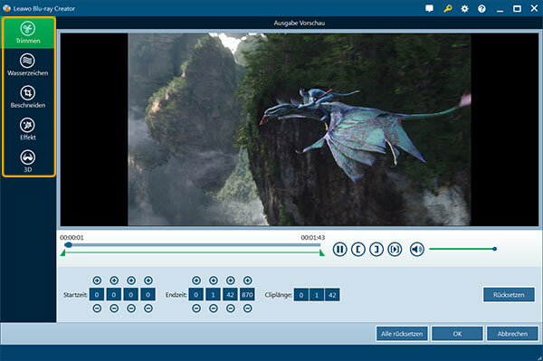Viewport: 543px width, 361px height.
Task: Click the Ausgabe Vorschau heading
Action: 300,23
